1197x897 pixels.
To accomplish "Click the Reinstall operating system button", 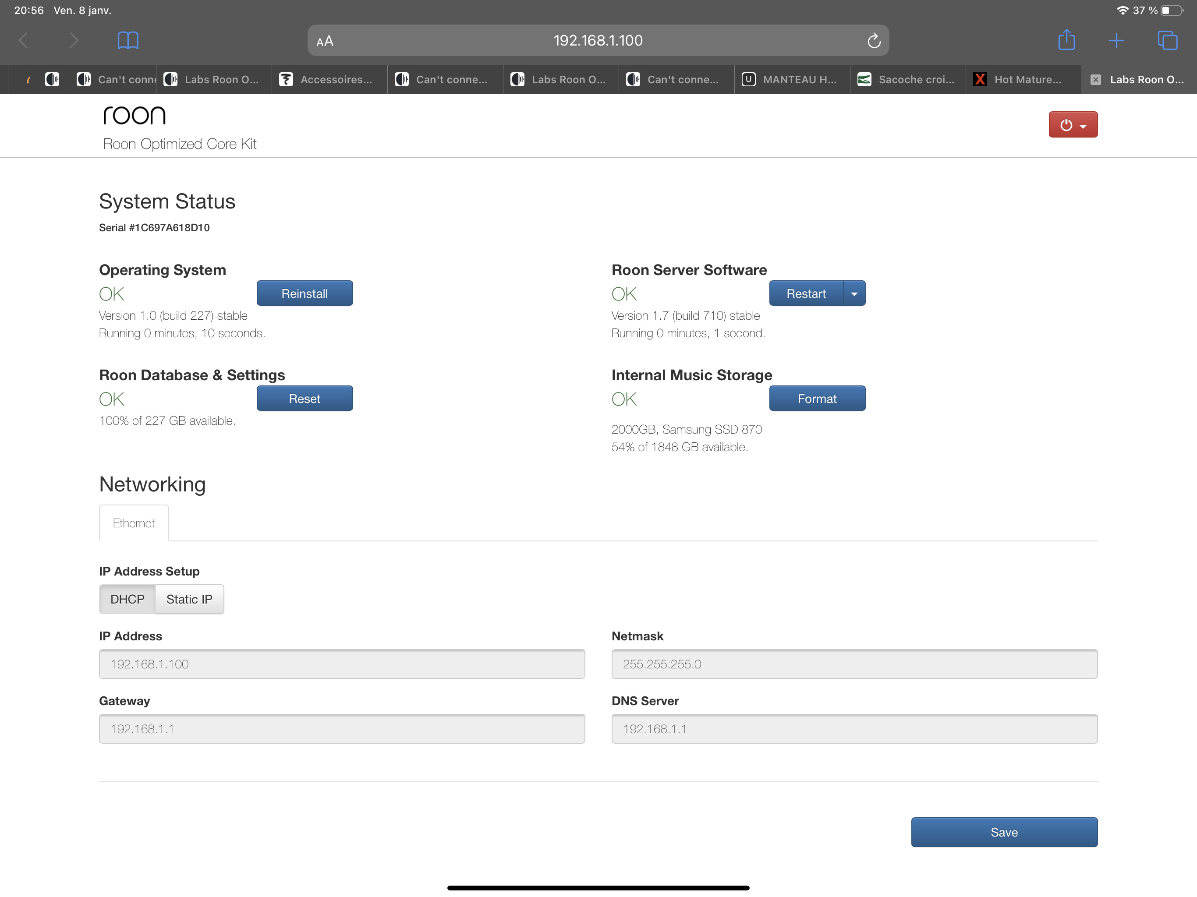I will point(305,293).
